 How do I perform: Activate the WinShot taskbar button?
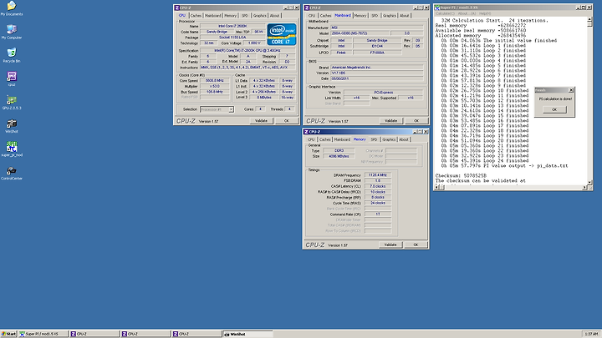(247, 334)
